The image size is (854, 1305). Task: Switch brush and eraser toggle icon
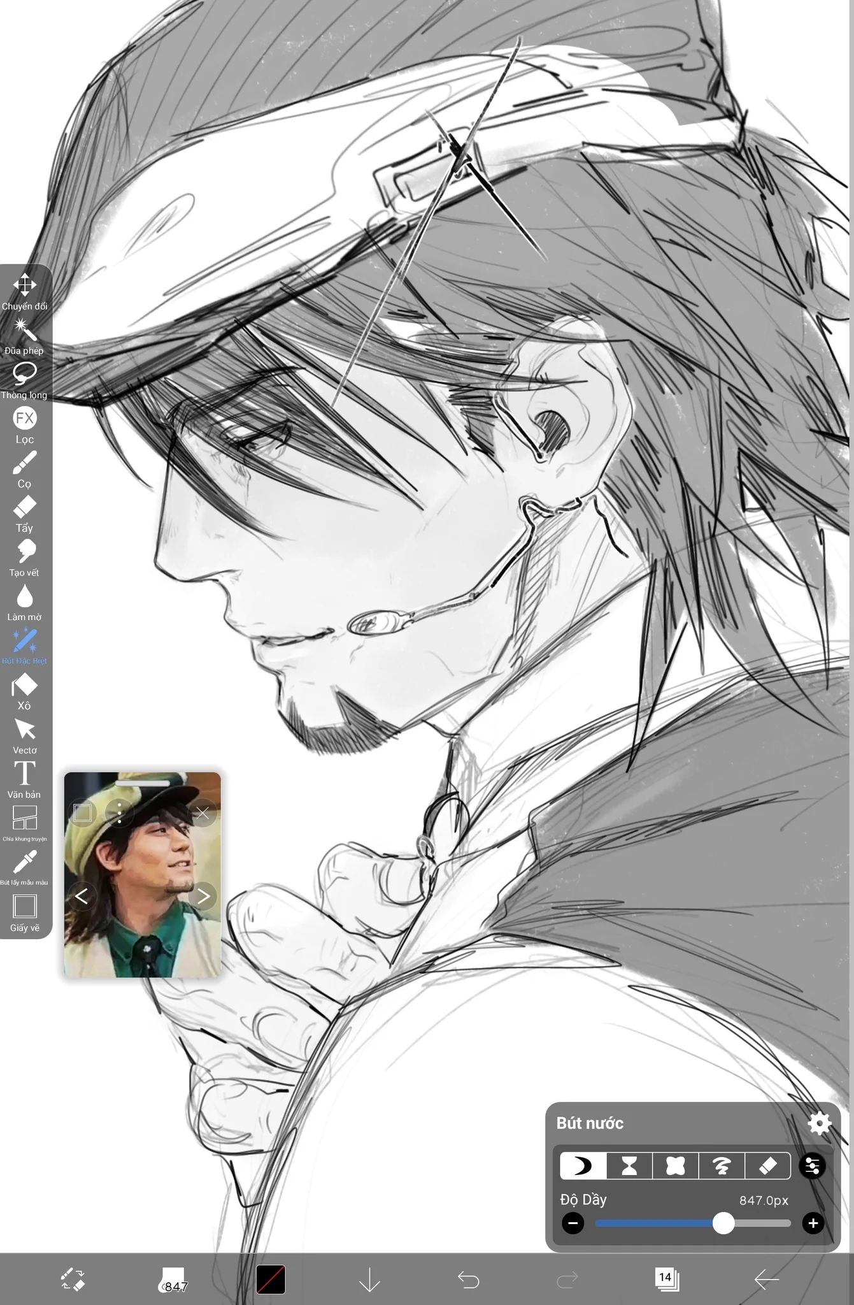coord(73,1279)
